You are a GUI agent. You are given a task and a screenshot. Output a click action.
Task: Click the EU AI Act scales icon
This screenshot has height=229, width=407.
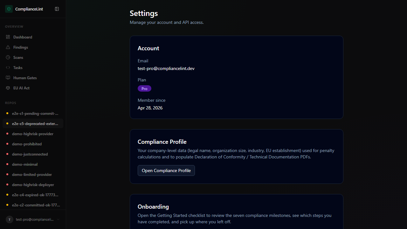point(8,88)
